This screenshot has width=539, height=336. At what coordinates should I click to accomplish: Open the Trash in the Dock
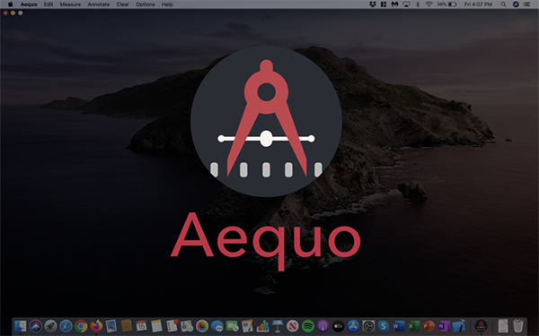(518, 326)
